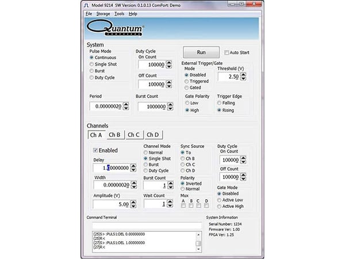345x259 pixels.
Task: Click the channel Burst Count field
Action: [x=155, y=185]
